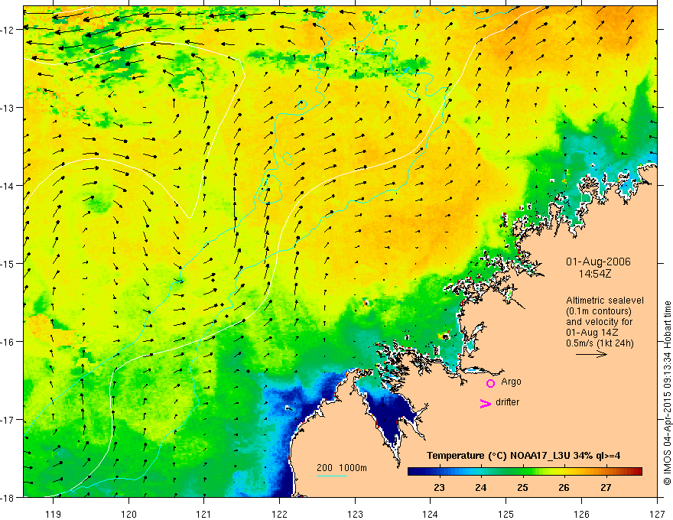Click the '123' longitude axis label
This screenshot has height=520, width=673.
[355, 514]
